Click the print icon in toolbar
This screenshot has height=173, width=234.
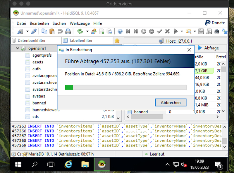coord(68,32)
